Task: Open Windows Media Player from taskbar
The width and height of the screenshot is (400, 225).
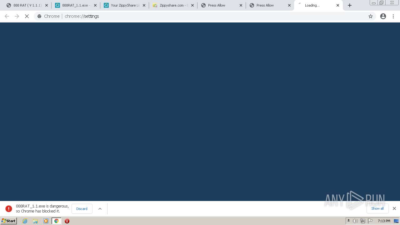Action: pos(46,221)
